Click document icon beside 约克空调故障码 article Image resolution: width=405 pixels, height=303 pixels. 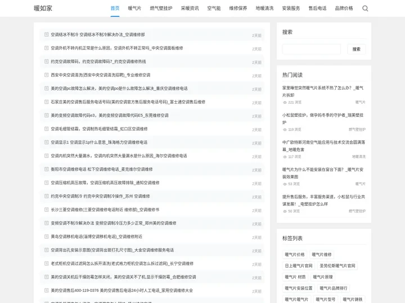pos(47,61)
